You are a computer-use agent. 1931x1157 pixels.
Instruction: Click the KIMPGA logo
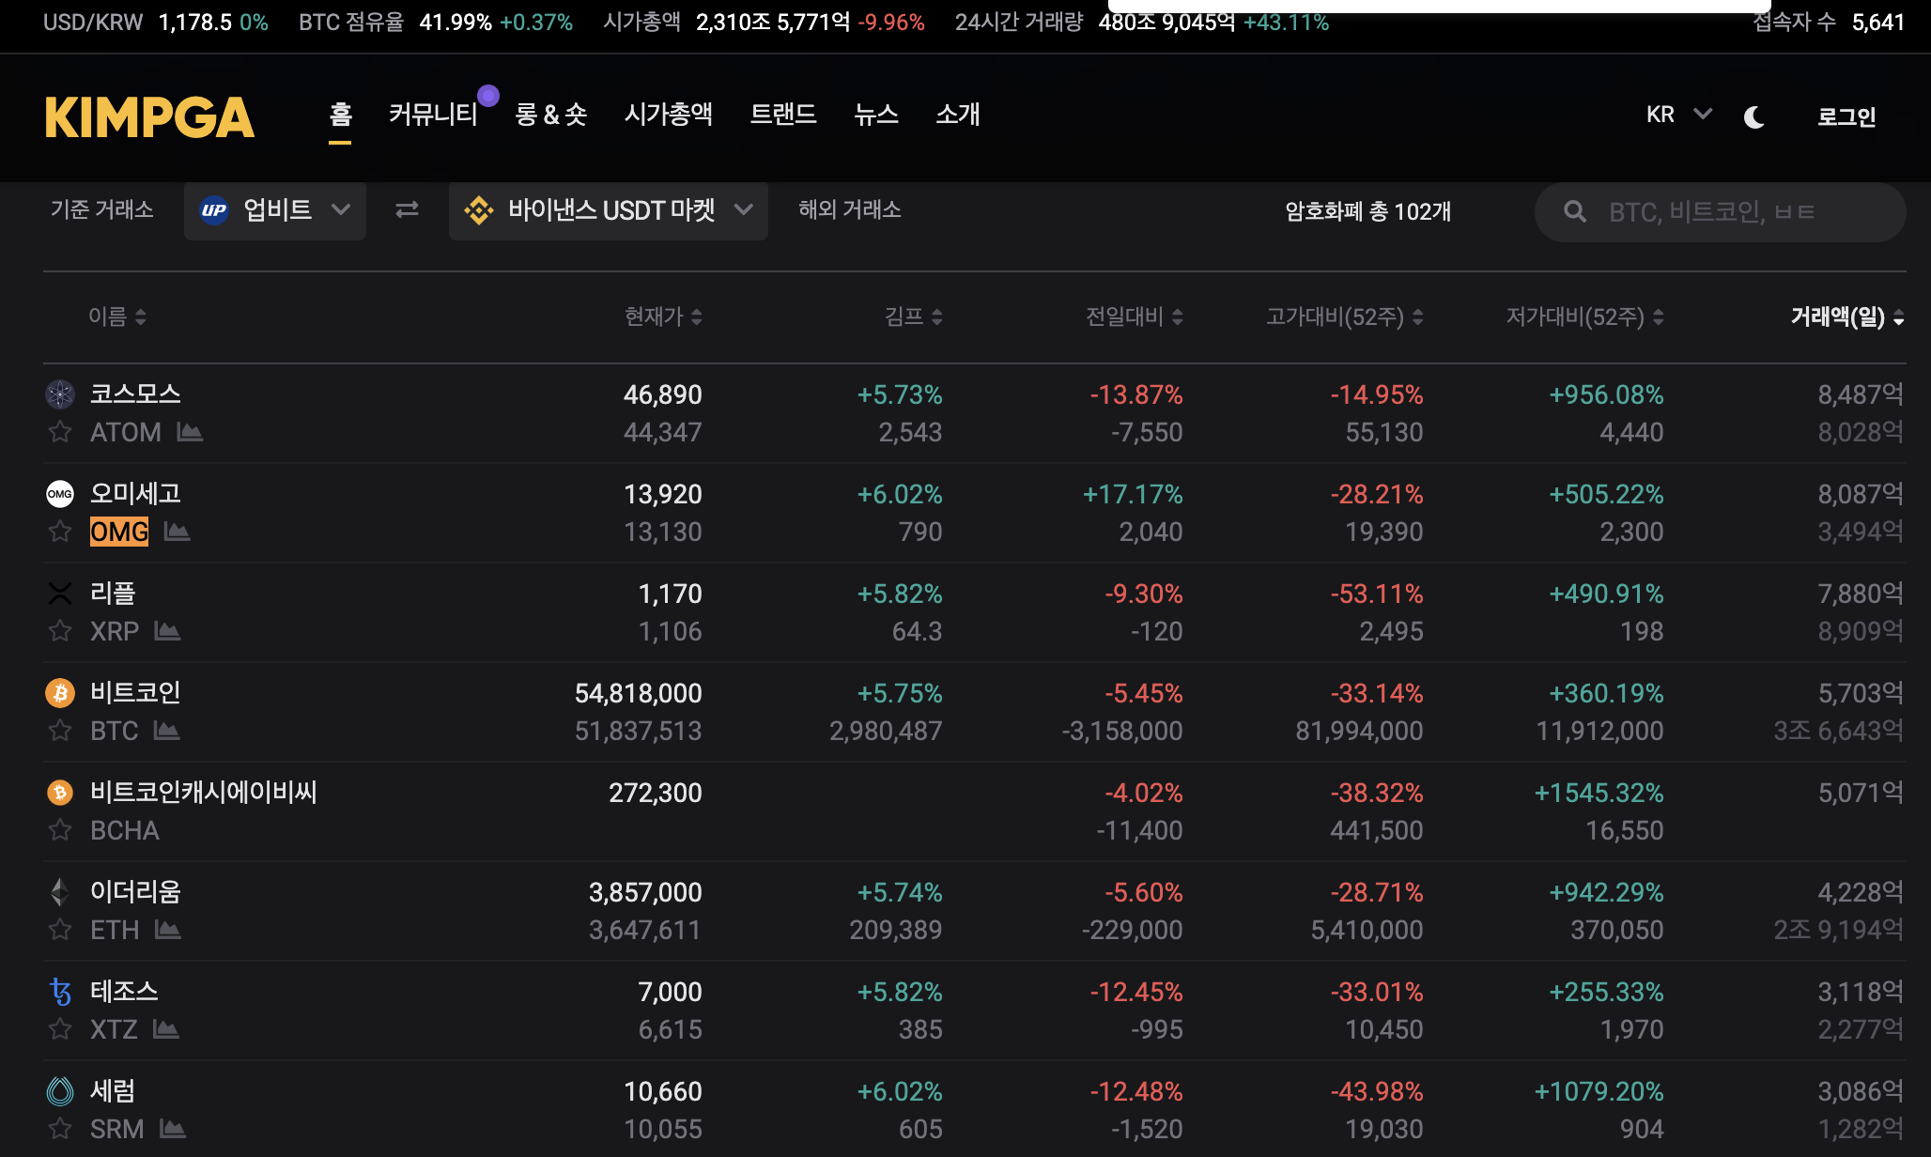[149, 117]
